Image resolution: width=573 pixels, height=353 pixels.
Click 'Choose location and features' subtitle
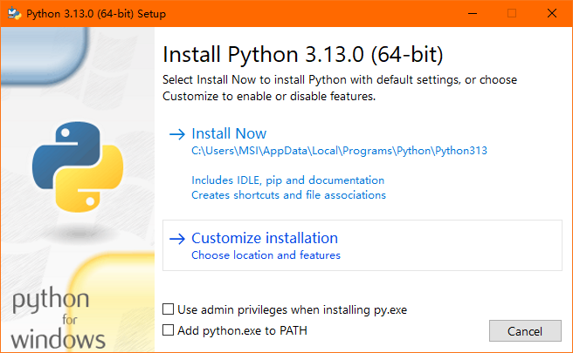(266, 255)
